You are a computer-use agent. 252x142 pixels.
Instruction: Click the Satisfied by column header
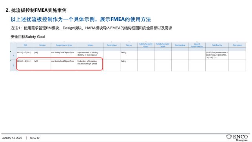pyautogui.click(x=217, y=45)
